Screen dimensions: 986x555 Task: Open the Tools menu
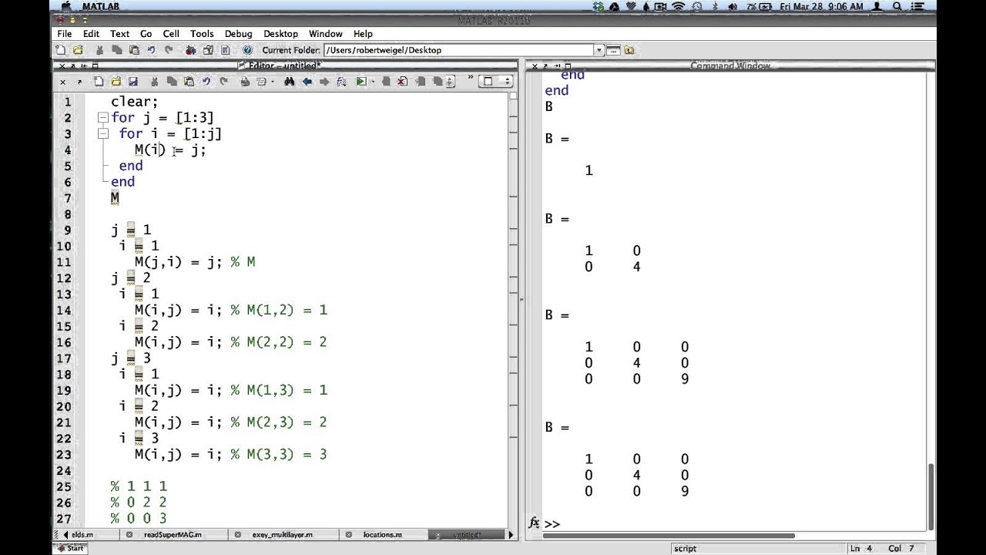(202, 34)
